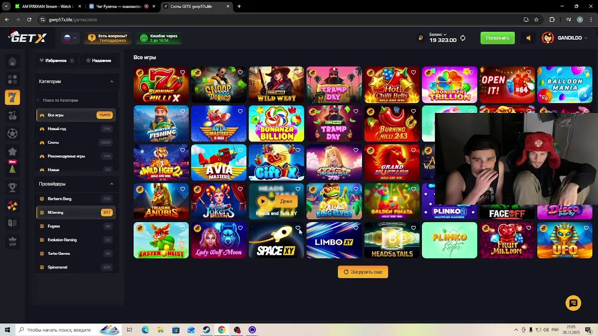598x336 pixels.
Task: Collapse the Категории section
Action: pos(112,81)
